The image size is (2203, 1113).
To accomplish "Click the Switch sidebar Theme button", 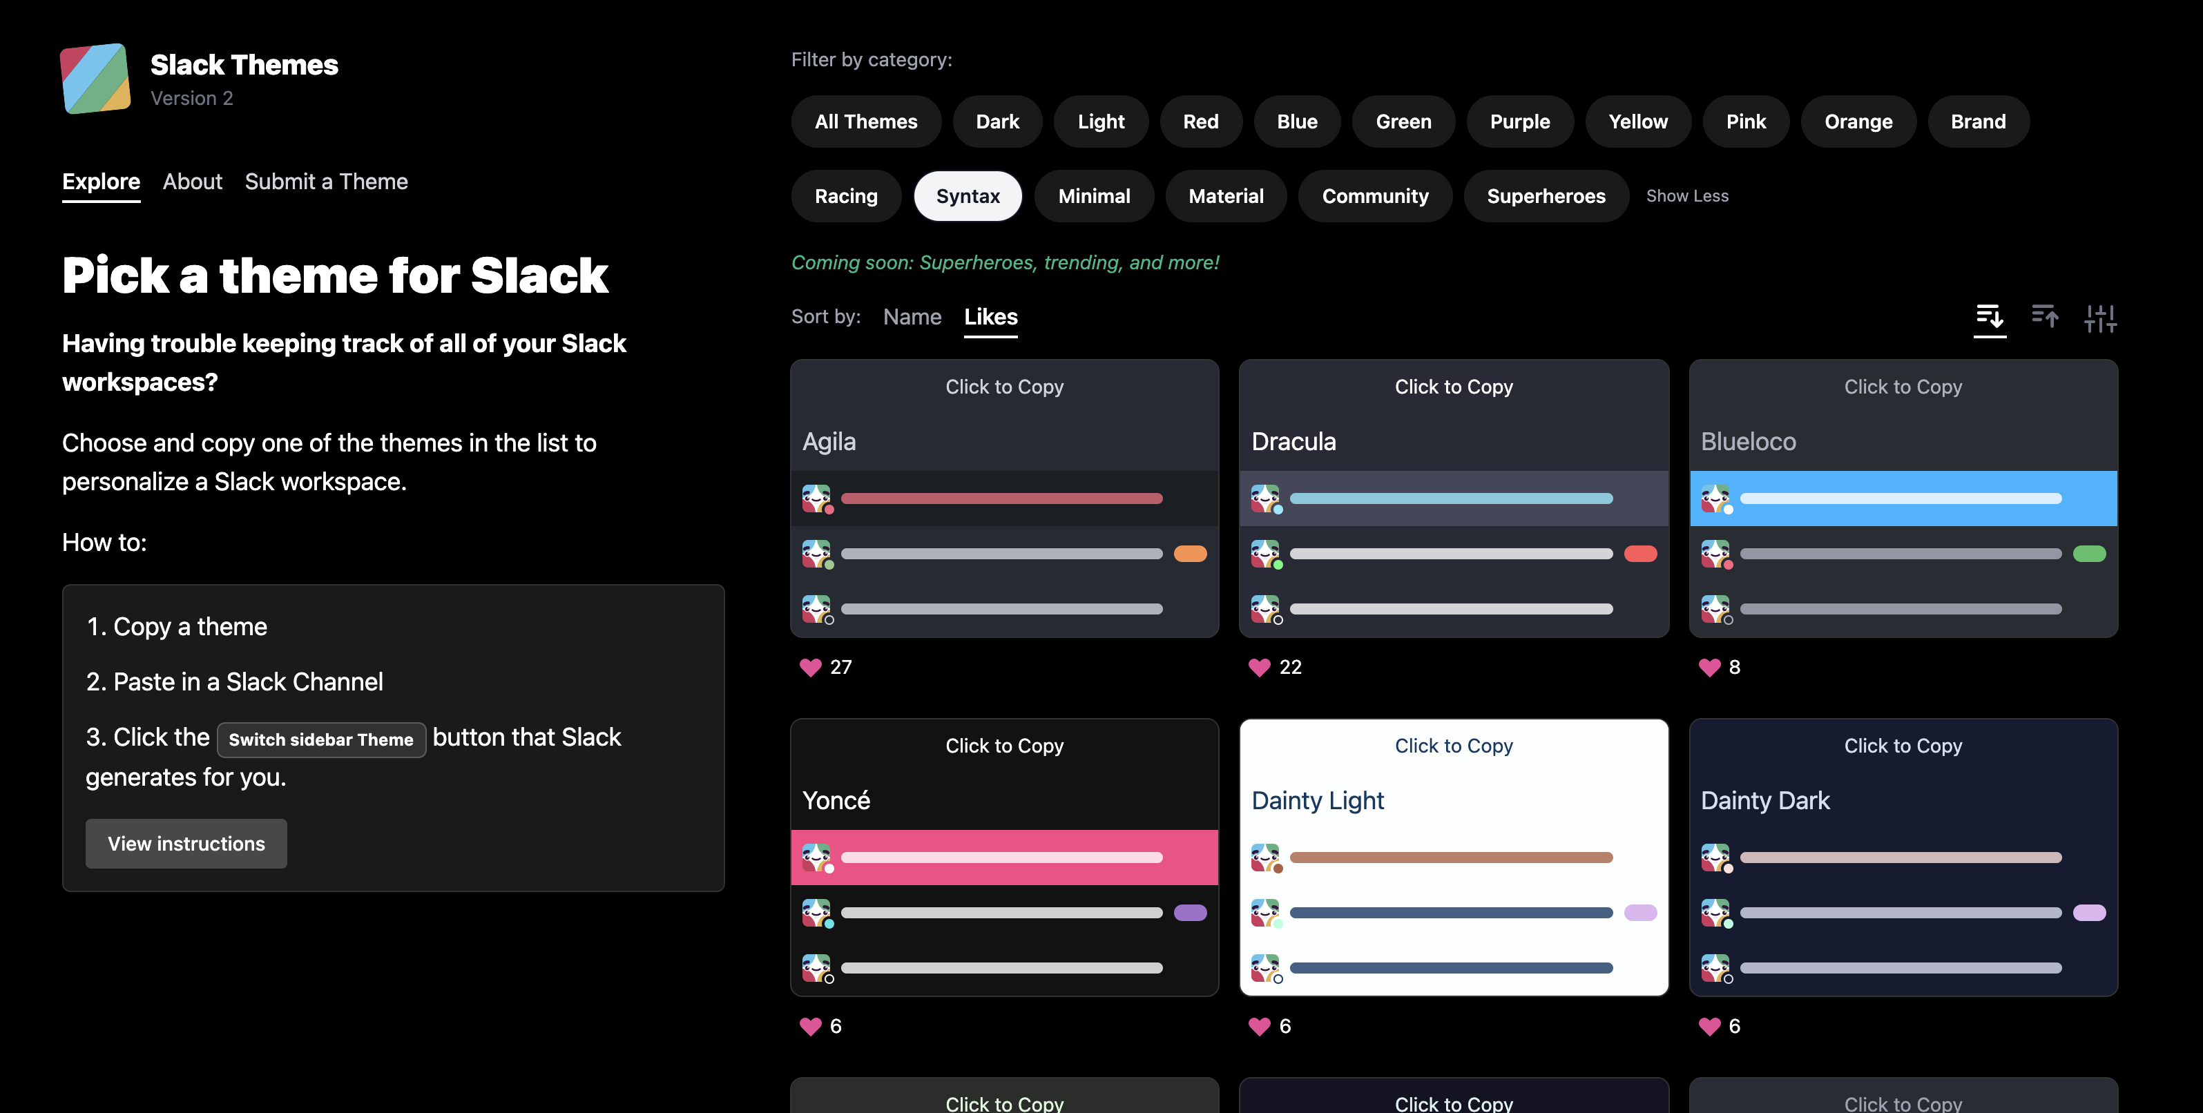I will pos(320,739).
